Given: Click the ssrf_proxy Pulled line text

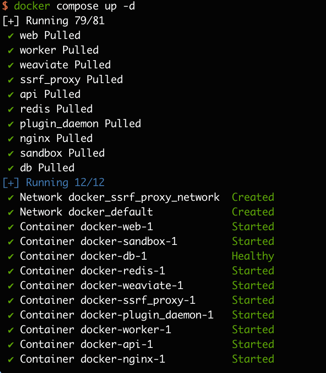Looking at the screenshot, I should [71, 80].
